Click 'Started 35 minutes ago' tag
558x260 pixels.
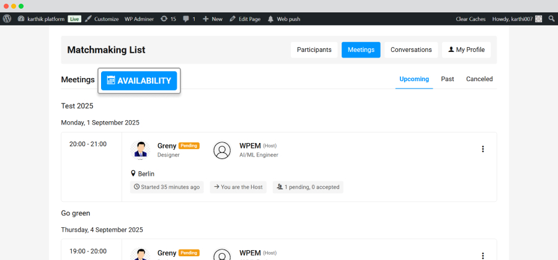(167, 187)
